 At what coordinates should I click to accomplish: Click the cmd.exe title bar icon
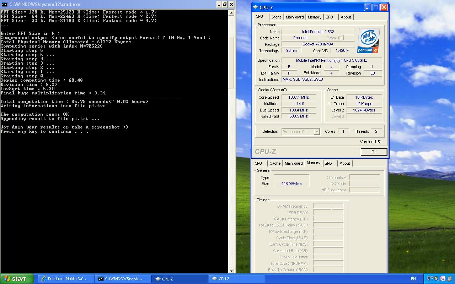pos(5,4)
